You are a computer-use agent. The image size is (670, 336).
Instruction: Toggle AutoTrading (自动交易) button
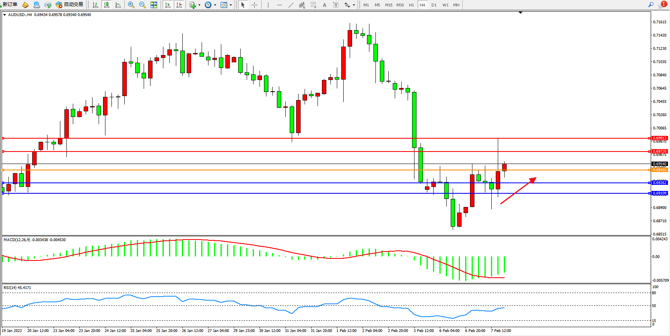pos(70,5)
